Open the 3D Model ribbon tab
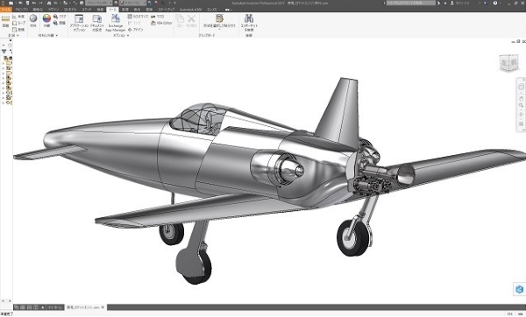 coord(70,10)
